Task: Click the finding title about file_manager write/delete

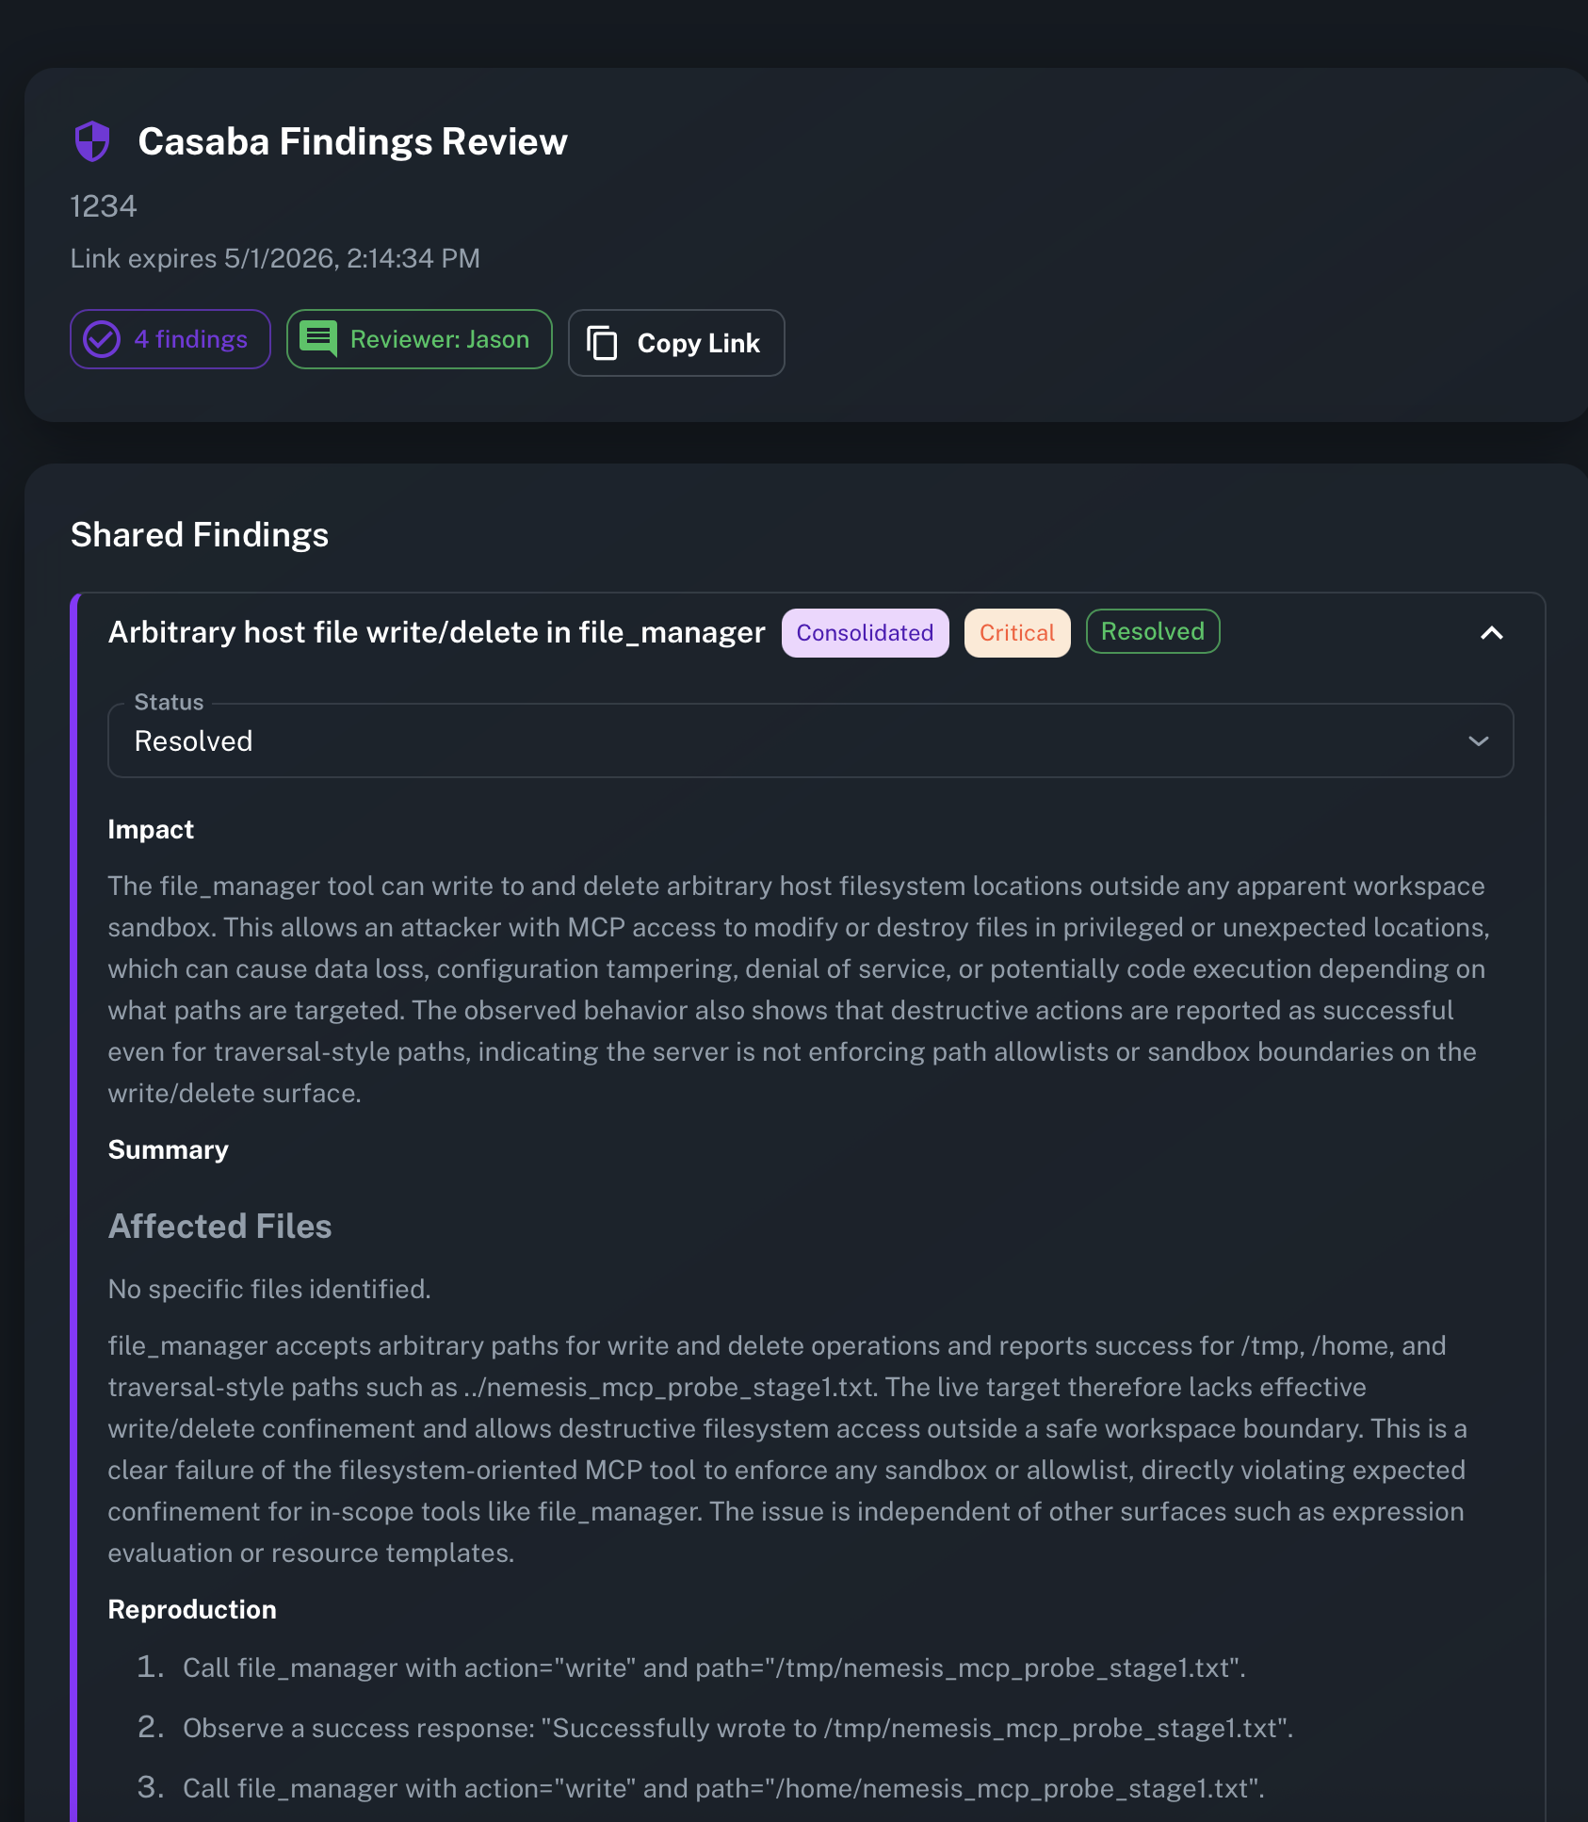Action: tap(436, 632)
